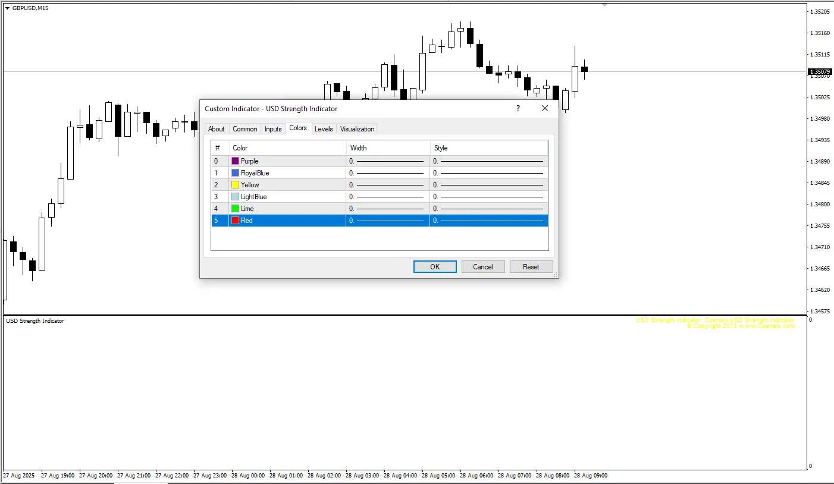Close the Custom Indicator dialog
The height and width of the screenshot is (484, 834).
pos(544,109)
